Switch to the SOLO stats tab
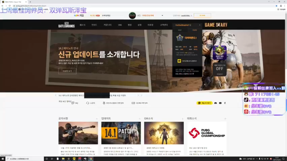The image size is (287, 161). [x=180, y=30]
